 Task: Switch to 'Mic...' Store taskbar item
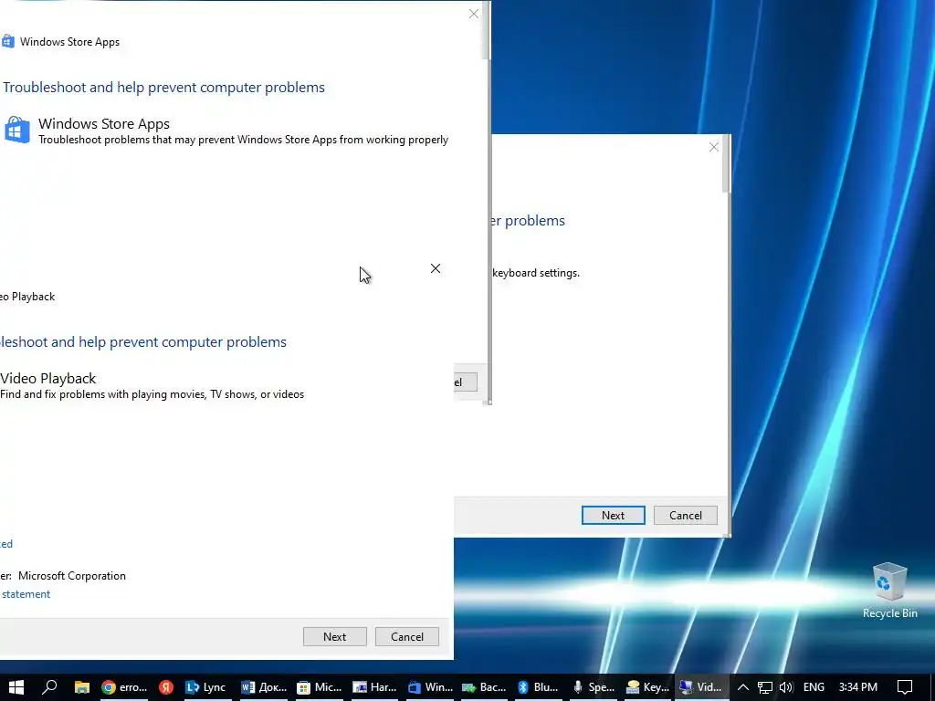coord(320,687)
